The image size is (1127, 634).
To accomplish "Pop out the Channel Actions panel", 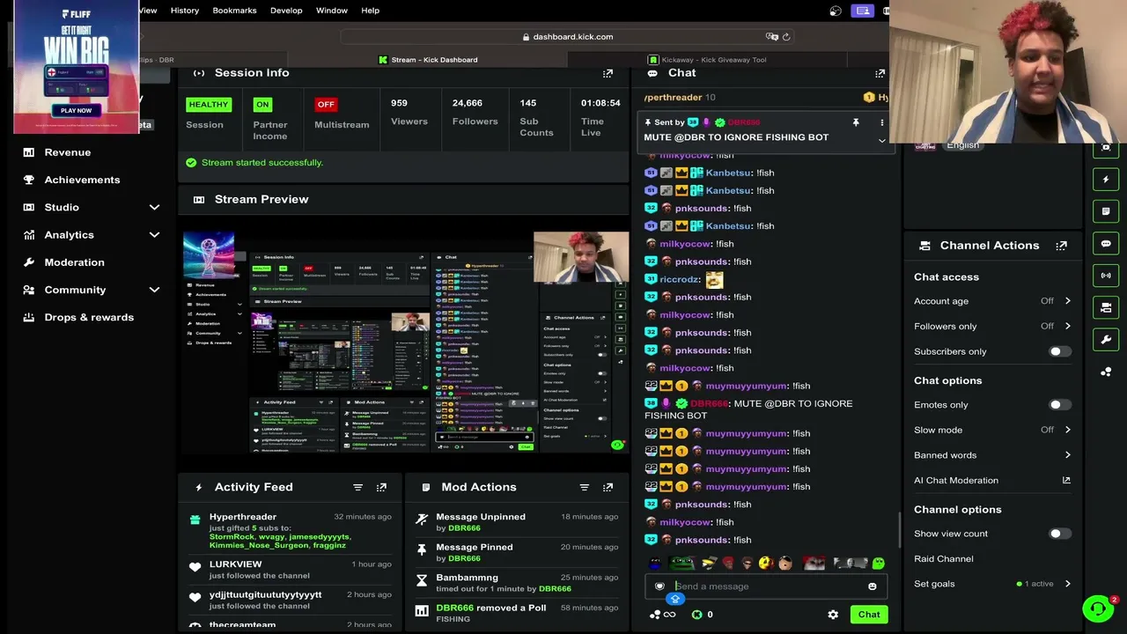I will (1062, 246).
